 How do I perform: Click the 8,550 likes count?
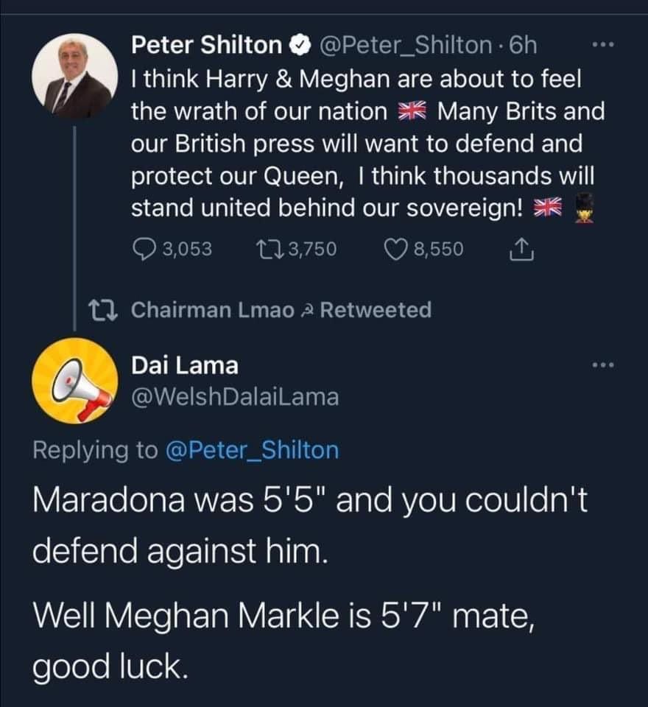click(439, 250)
